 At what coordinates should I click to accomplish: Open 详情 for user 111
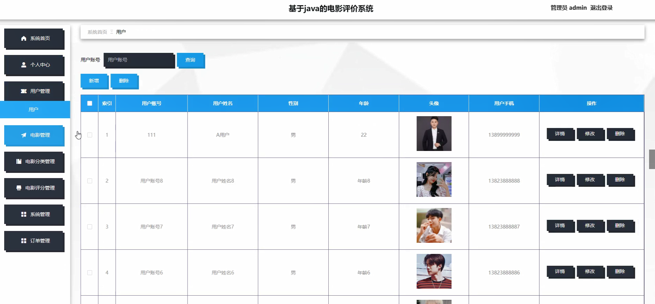(x=561, y=134)
